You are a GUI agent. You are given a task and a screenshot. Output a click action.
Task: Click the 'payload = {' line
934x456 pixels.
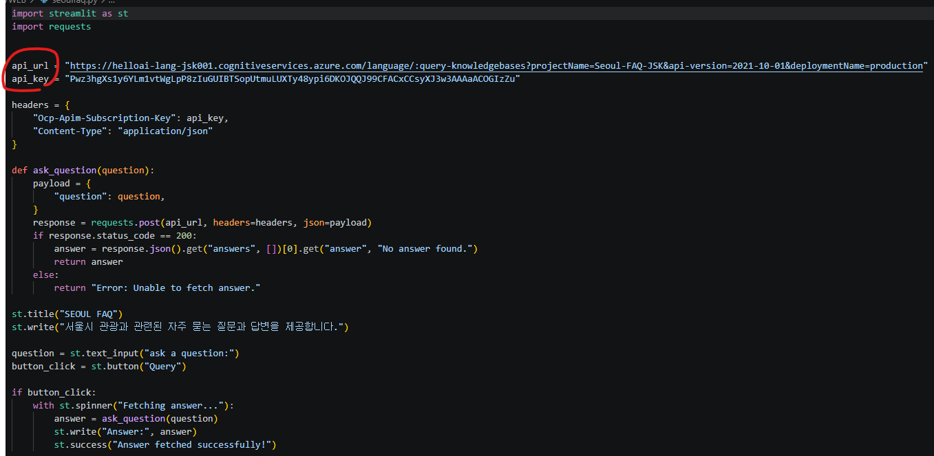62,184
